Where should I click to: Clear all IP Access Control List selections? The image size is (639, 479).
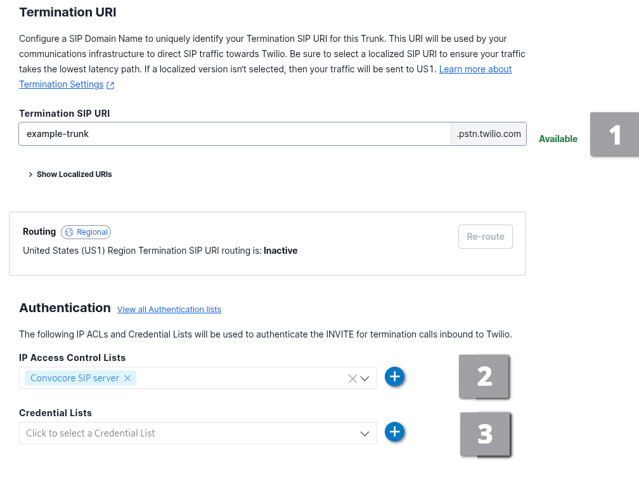[x=352, y=379]
